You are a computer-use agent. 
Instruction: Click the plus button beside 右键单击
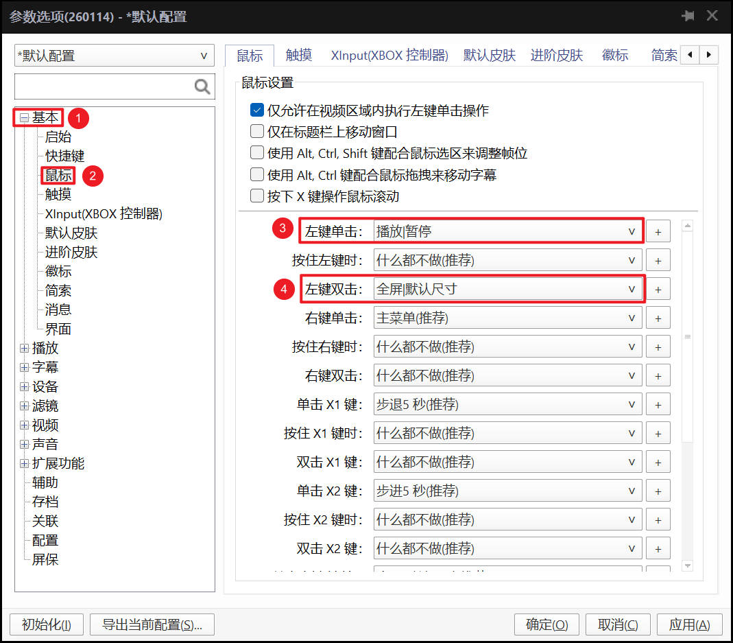pos(658,318)
